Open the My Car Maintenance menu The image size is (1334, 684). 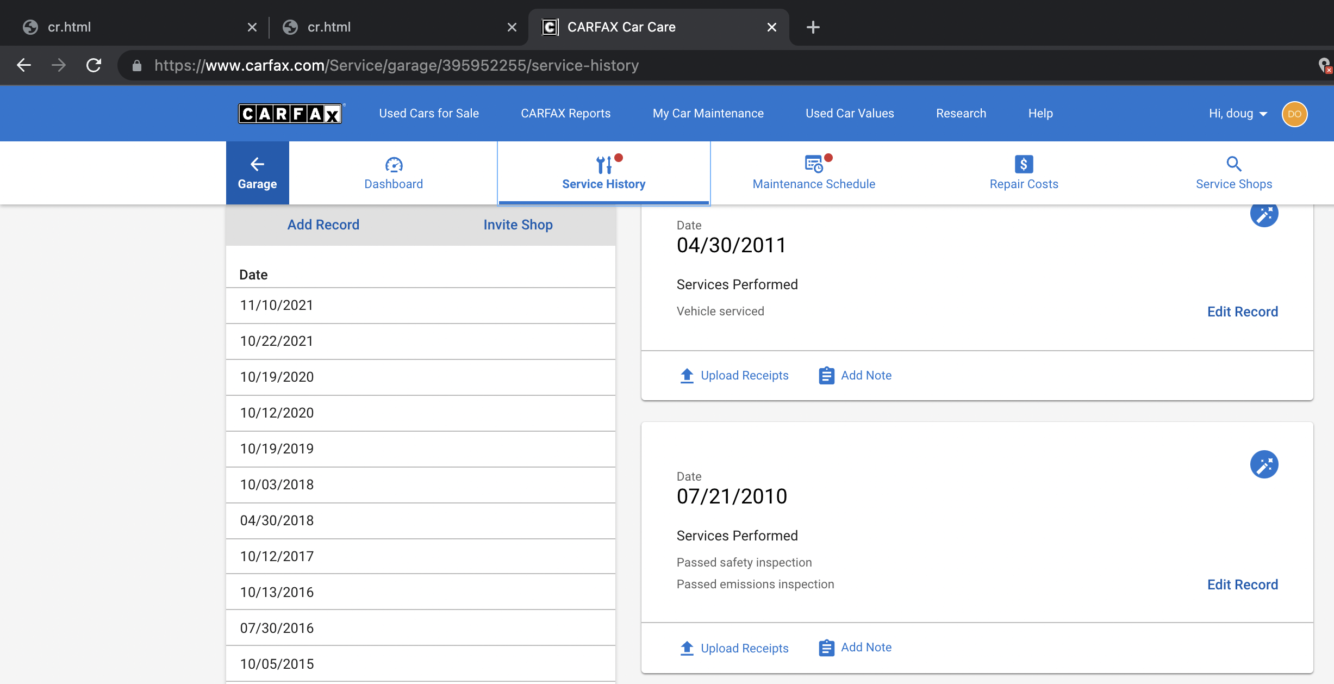tap(708, 113)
